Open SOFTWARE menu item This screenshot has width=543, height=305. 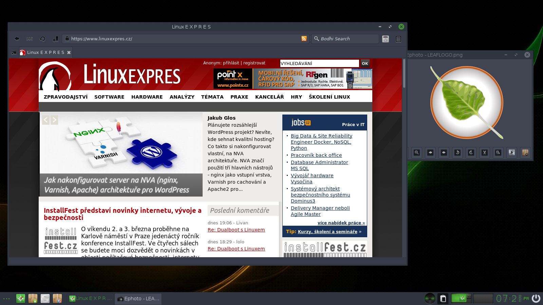click(109, 97)
